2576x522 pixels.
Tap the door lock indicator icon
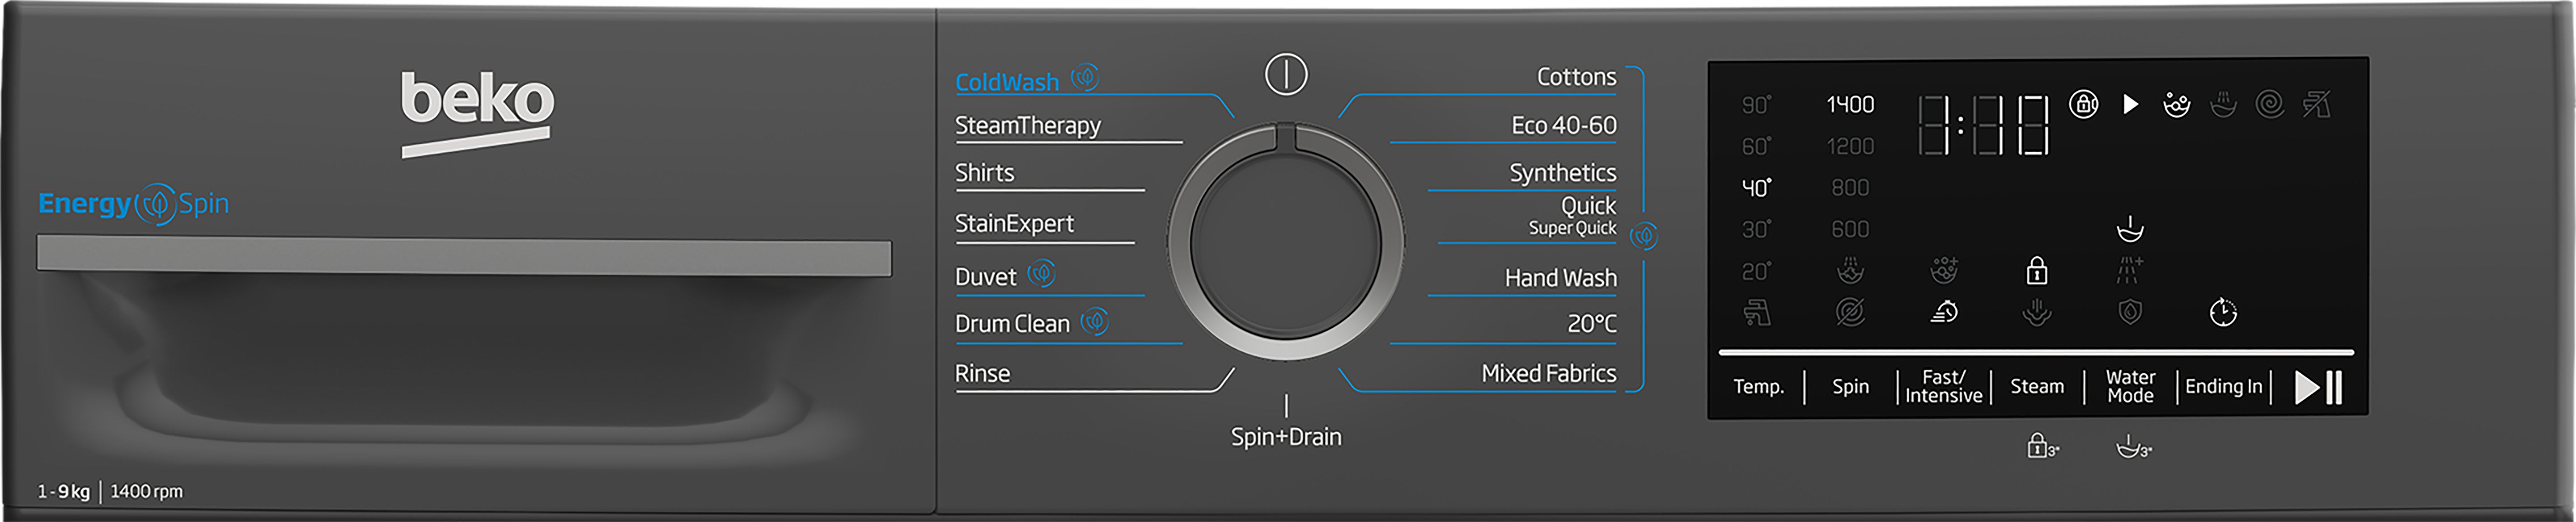point(2083,104)
